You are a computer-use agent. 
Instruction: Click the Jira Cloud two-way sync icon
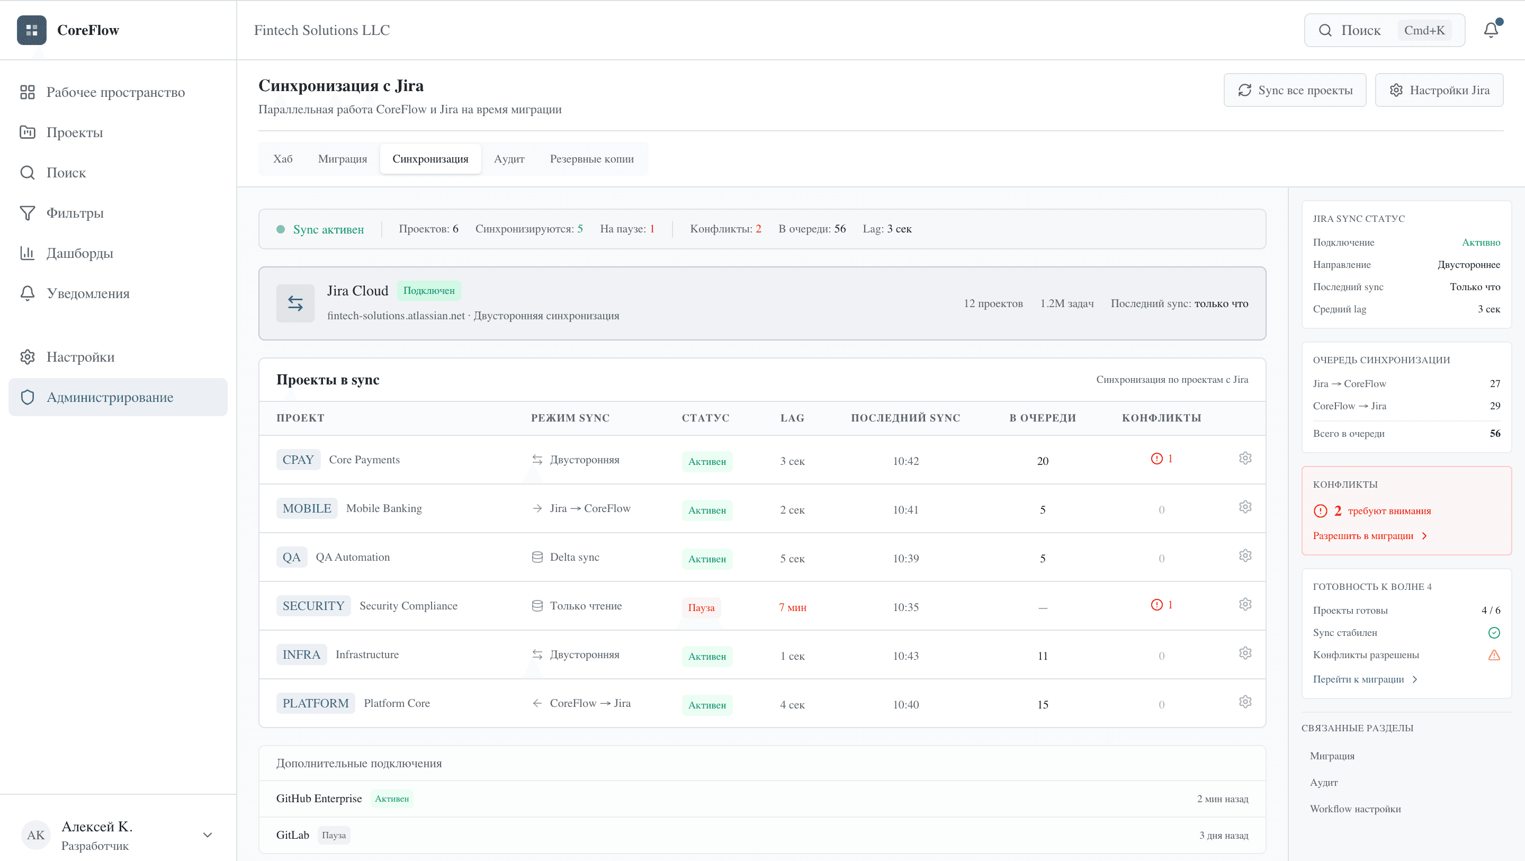pyautogui.click(x=295, y=303)
